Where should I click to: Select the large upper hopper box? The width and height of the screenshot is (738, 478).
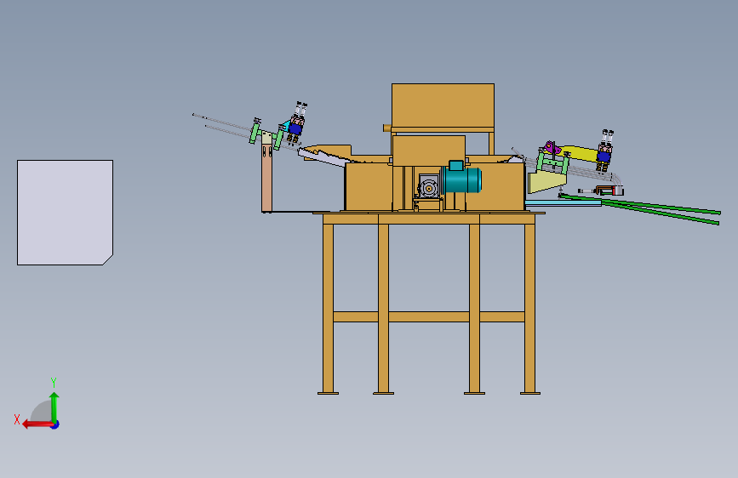(443, 105)
